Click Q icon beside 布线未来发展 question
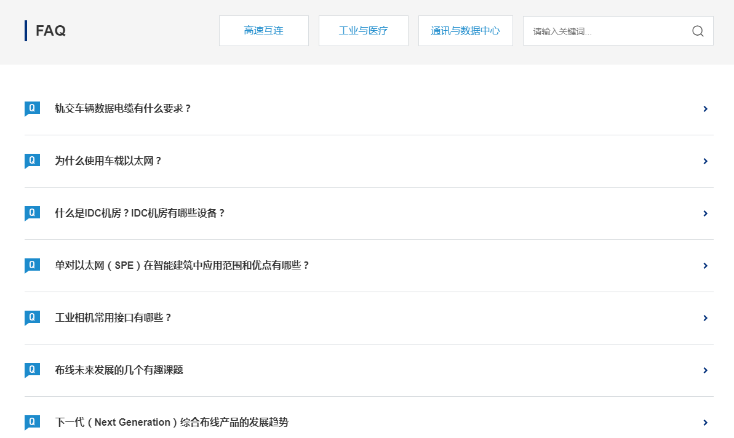This screenshot has height=438, width=734. tap(32, 370)
